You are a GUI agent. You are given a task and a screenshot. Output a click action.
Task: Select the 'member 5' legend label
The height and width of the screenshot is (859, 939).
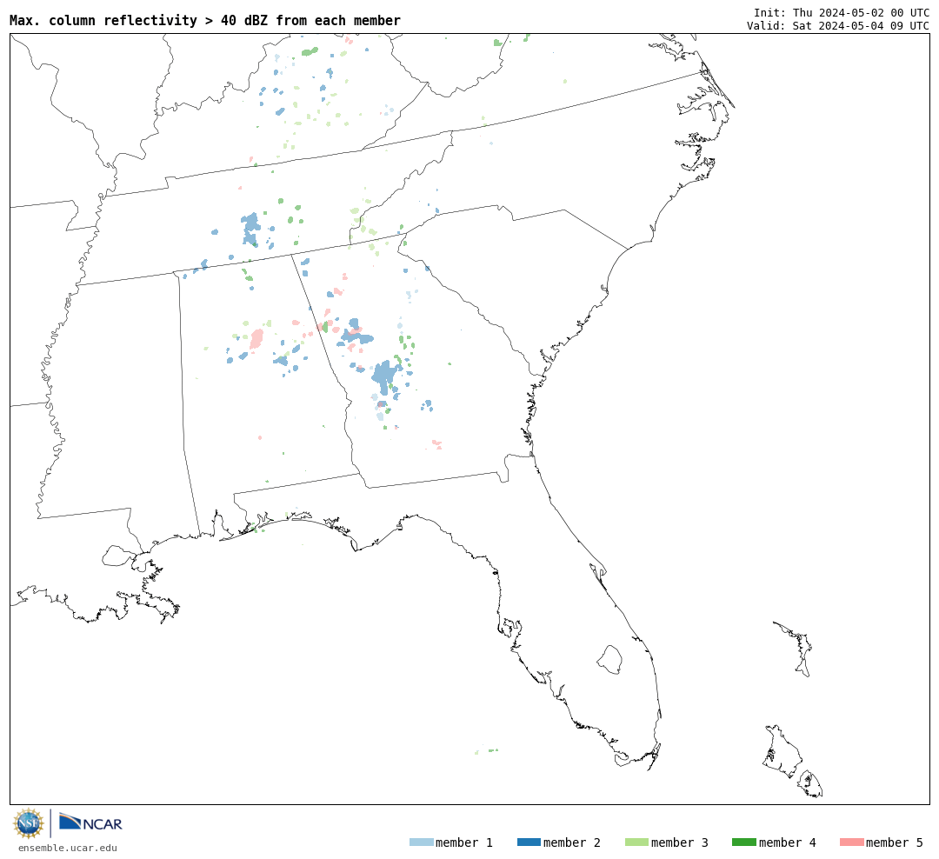[x=895, y=842]
